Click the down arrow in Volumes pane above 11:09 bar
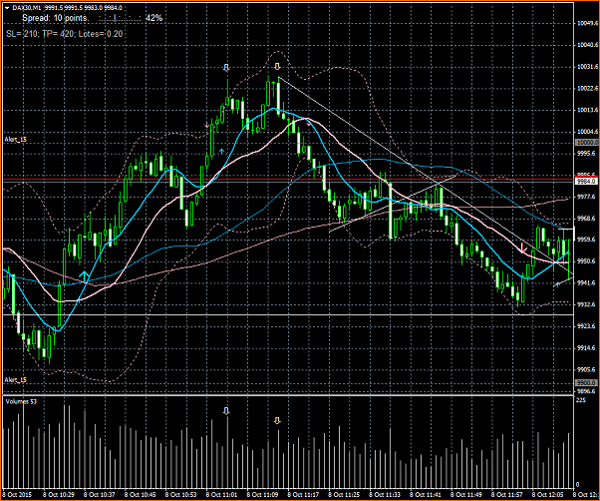The height and width of the screenshot is (501, 600). click(277, 421)
